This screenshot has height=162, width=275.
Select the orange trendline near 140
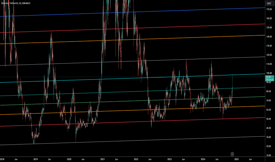pyautogui.click(x=132, y=39)
